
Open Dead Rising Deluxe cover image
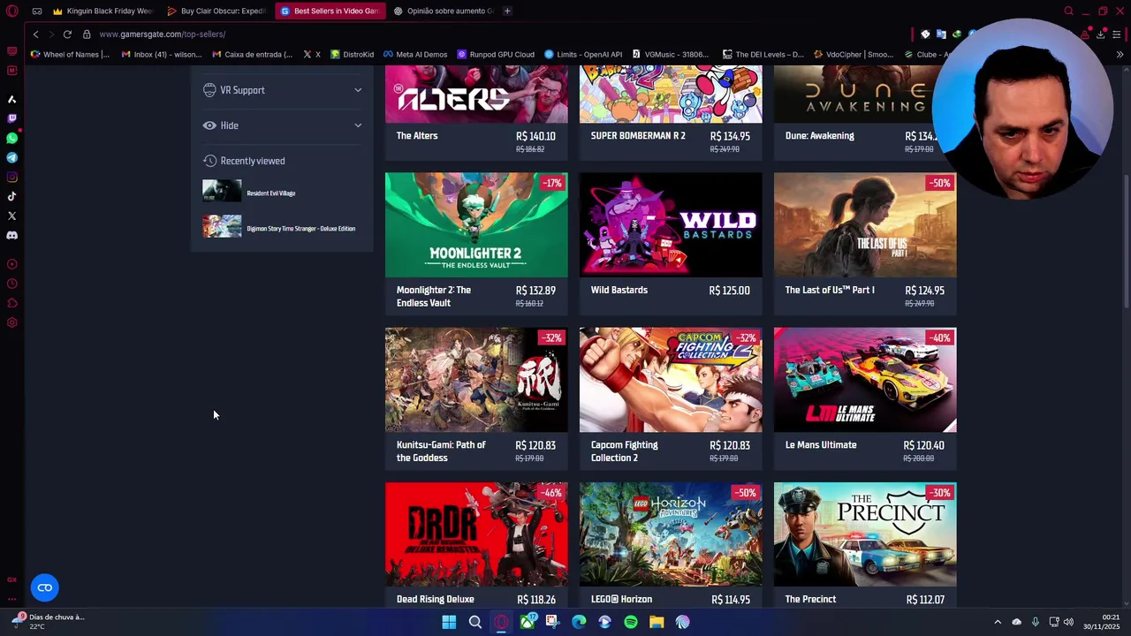(x=476, y=534)
